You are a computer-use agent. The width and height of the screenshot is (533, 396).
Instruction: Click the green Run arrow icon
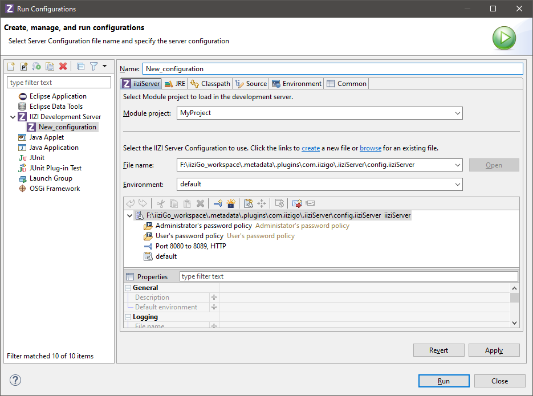click(x=504, y=38)
